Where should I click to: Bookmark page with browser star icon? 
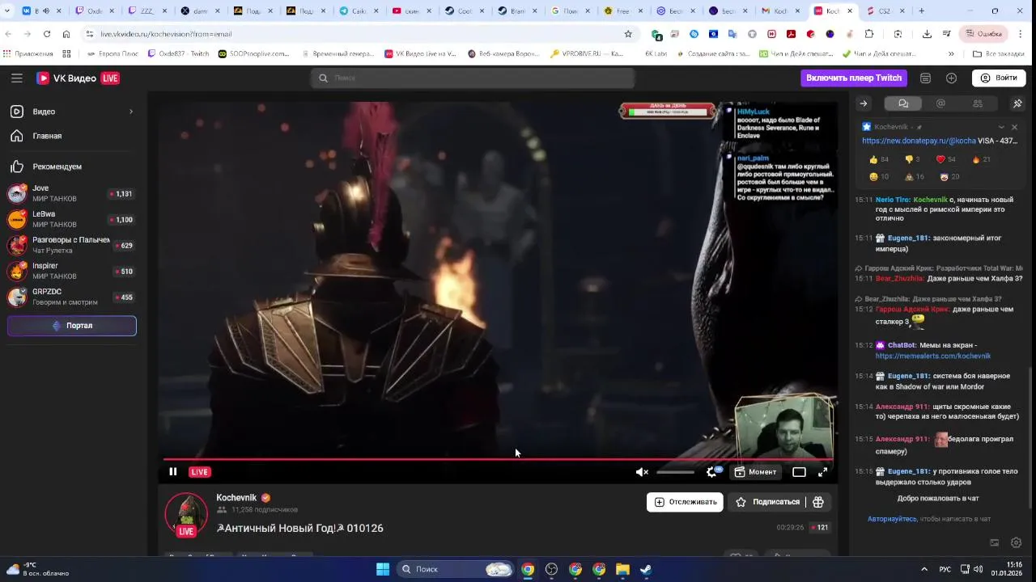(628, 34)
